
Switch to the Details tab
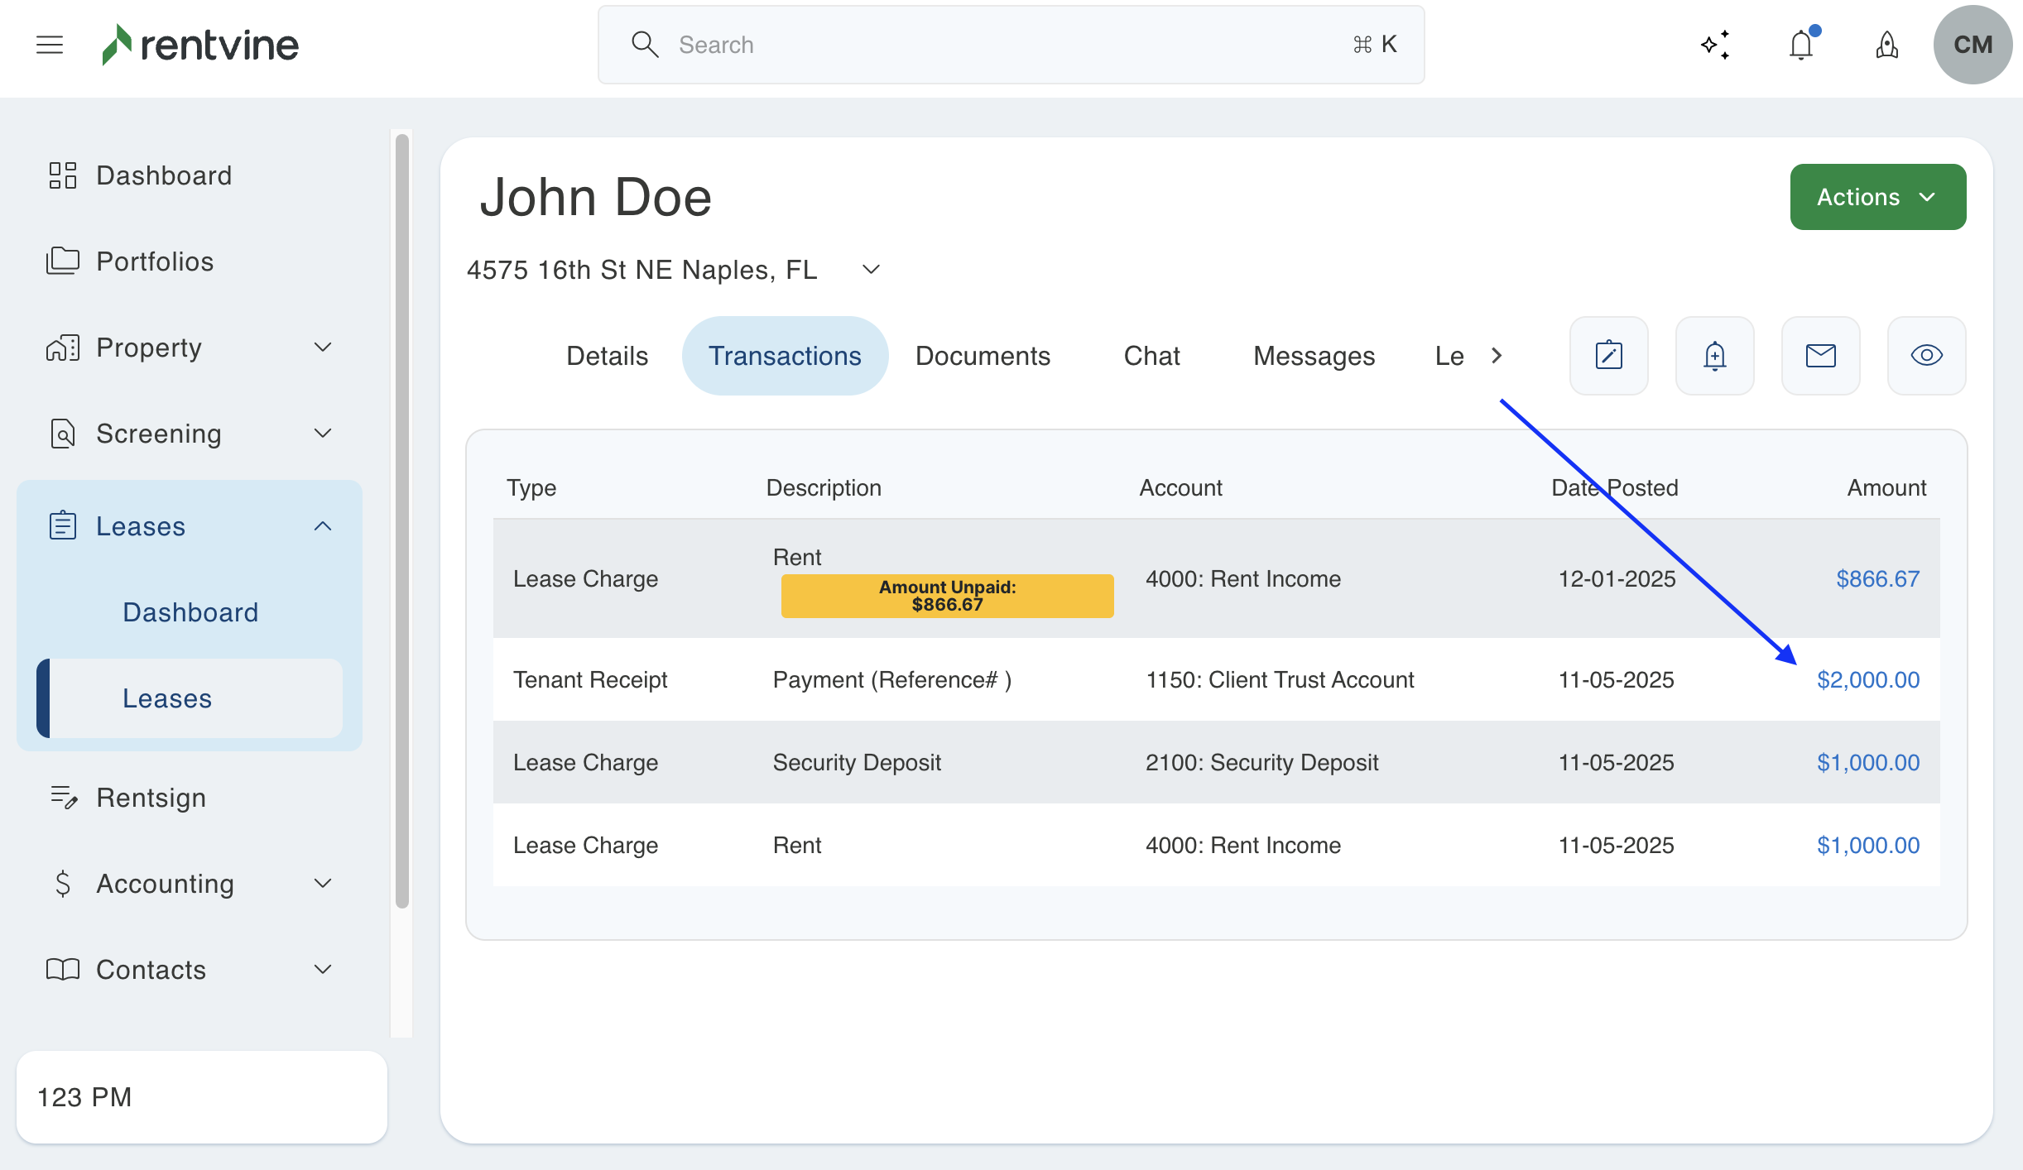tap(607, 356)
